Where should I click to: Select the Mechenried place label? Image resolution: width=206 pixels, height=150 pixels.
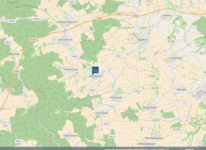coord(96,76)
